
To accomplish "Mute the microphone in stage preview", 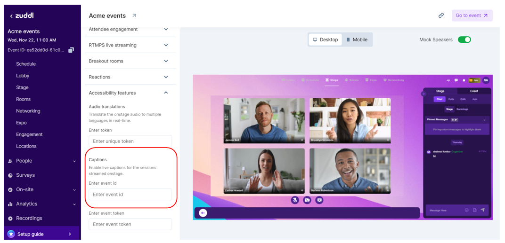I will coord(295,200).
